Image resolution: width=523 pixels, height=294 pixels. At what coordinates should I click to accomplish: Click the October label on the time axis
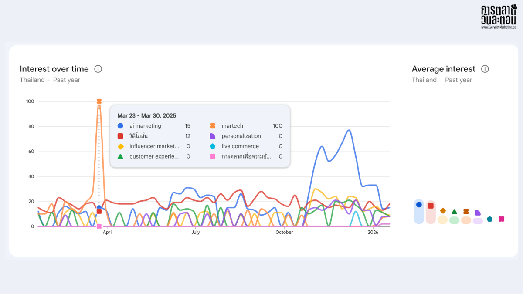[x=284, y=233]
